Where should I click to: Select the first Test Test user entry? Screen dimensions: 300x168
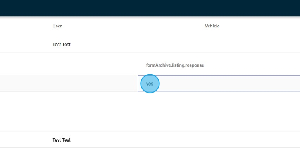[x=61, y=45]
